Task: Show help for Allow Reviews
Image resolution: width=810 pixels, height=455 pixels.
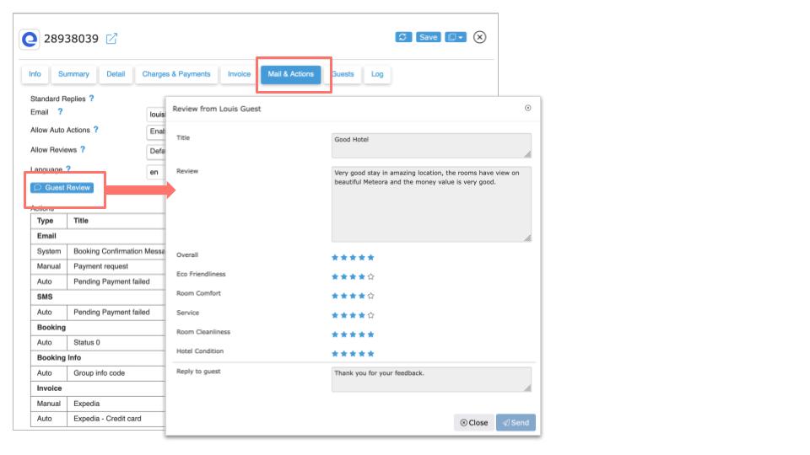Action: pyautogui.click(x=83, y=149)
